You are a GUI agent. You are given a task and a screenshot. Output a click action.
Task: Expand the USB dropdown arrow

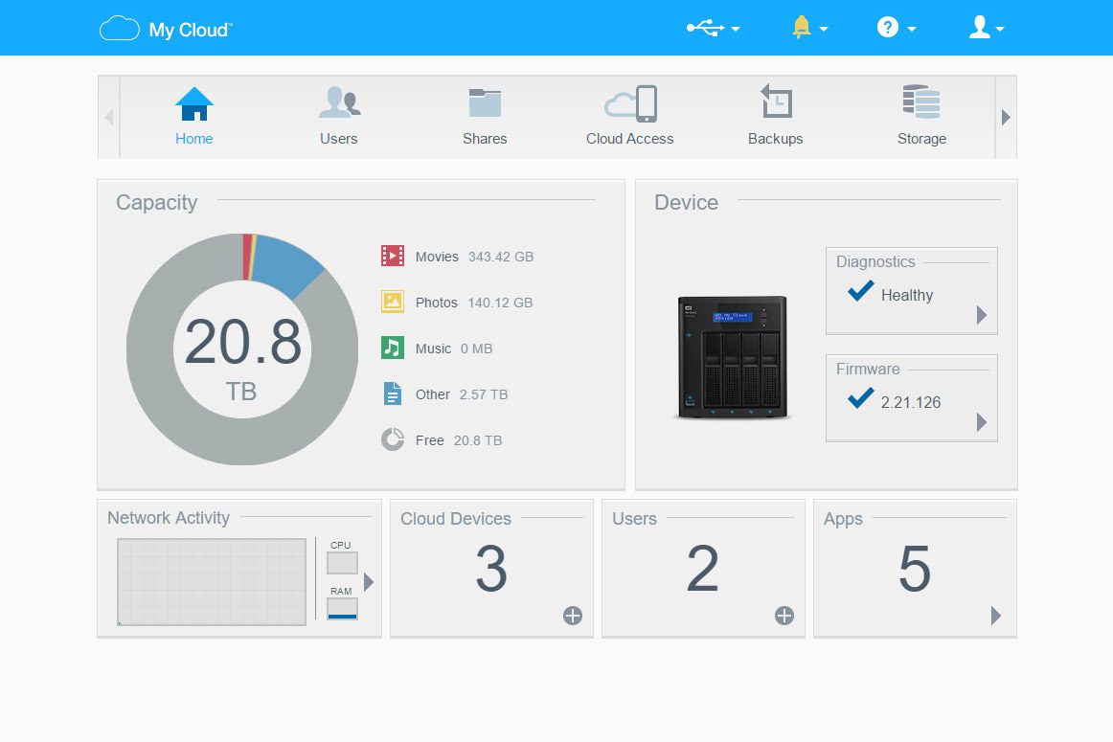[736, 29]
